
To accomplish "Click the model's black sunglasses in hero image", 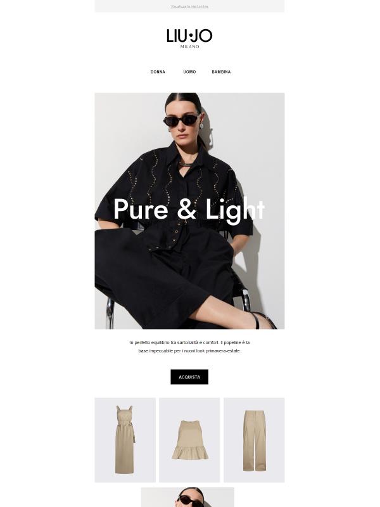I will pyautogui.click(x=181, y=120).
